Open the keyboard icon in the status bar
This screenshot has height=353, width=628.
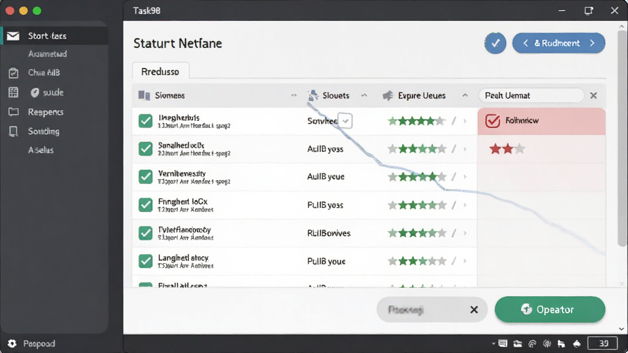(x=503, y=343)
